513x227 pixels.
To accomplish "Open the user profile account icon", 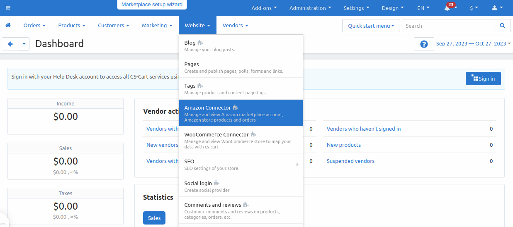I will [496, 8].
